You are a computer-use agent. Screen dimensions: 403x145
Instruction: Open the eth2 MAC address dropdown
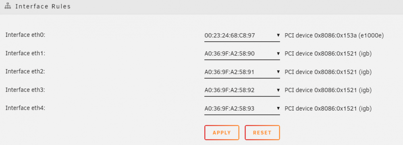(242, 72)
